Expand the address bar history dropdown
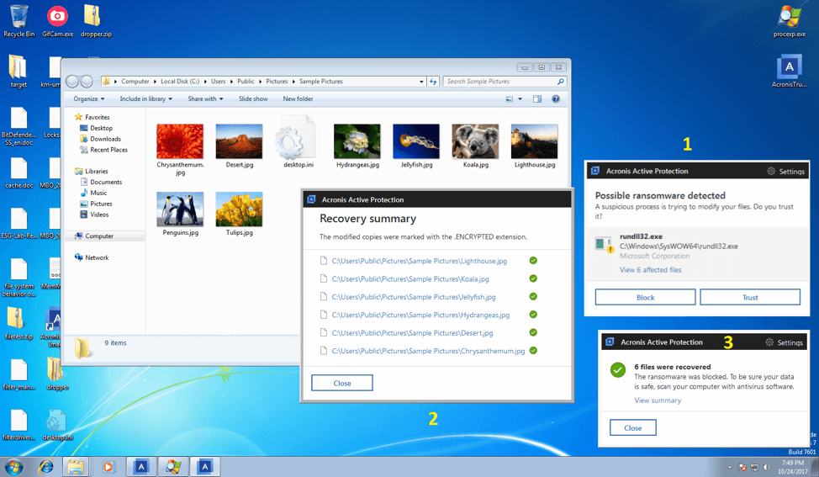This screenshot has width=819, height=477. pos(421,82)
